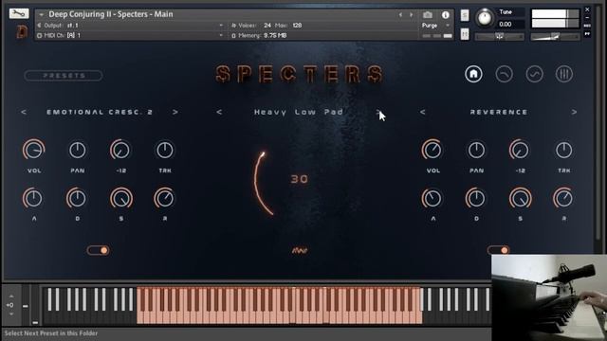Open the home page icon

[473, 74]
